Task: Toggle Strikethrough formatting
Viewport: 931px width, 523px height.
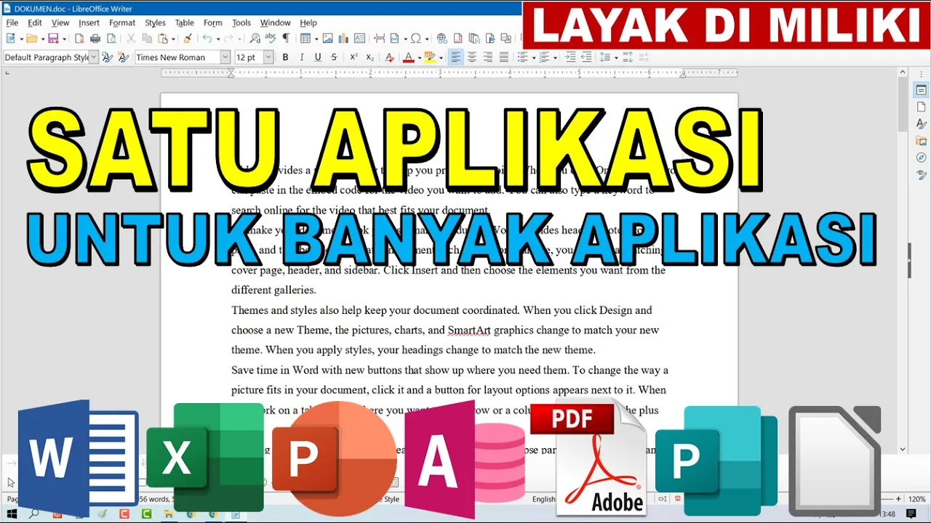Action: click(335, 57)
